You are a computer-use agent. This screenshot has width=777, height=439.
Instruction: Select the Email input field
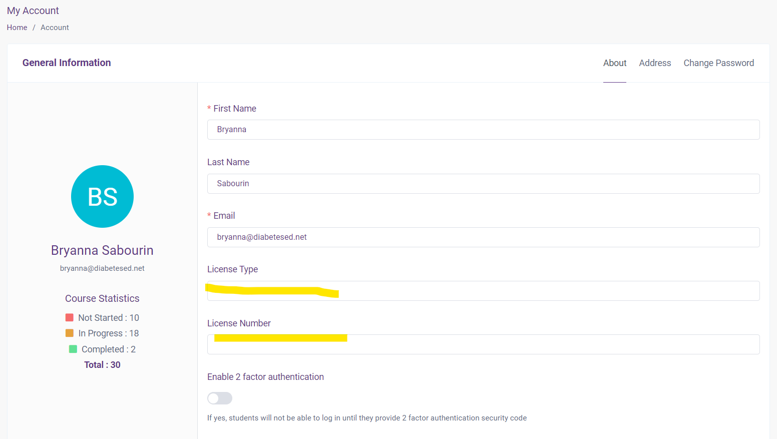[483, 237]
